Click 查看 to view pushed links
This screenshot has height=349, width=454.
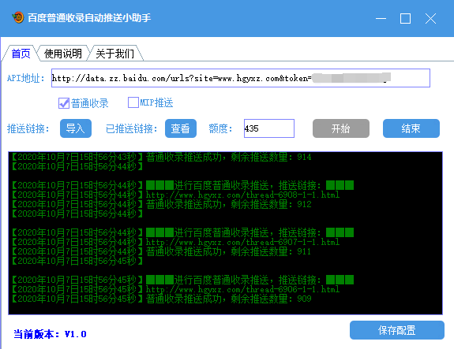[x=181, y=128]
